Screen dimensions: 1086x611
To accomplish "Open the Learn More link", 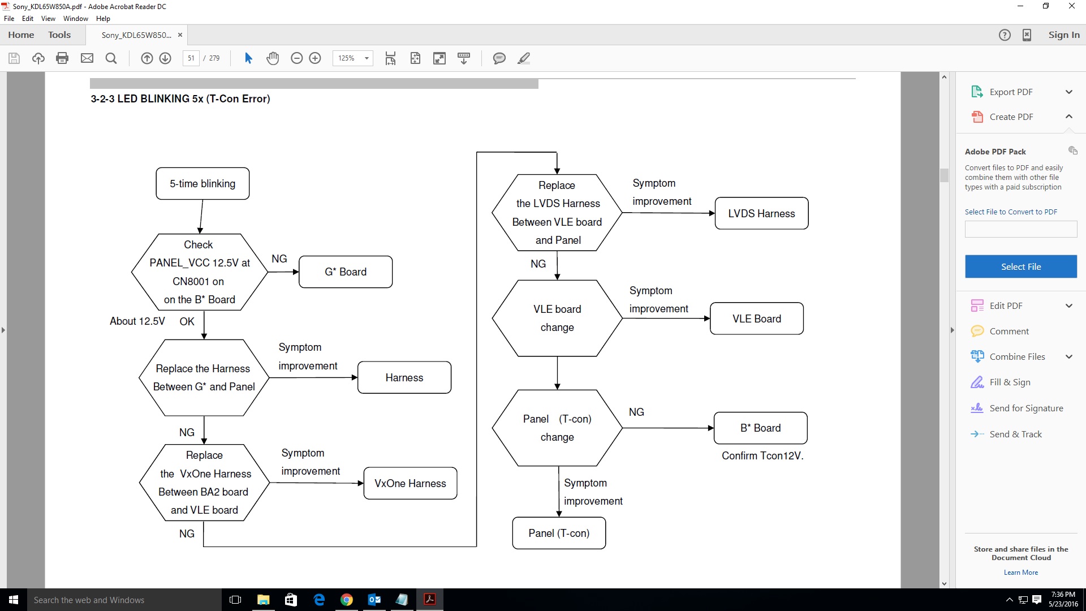I will pos(1020,573).
